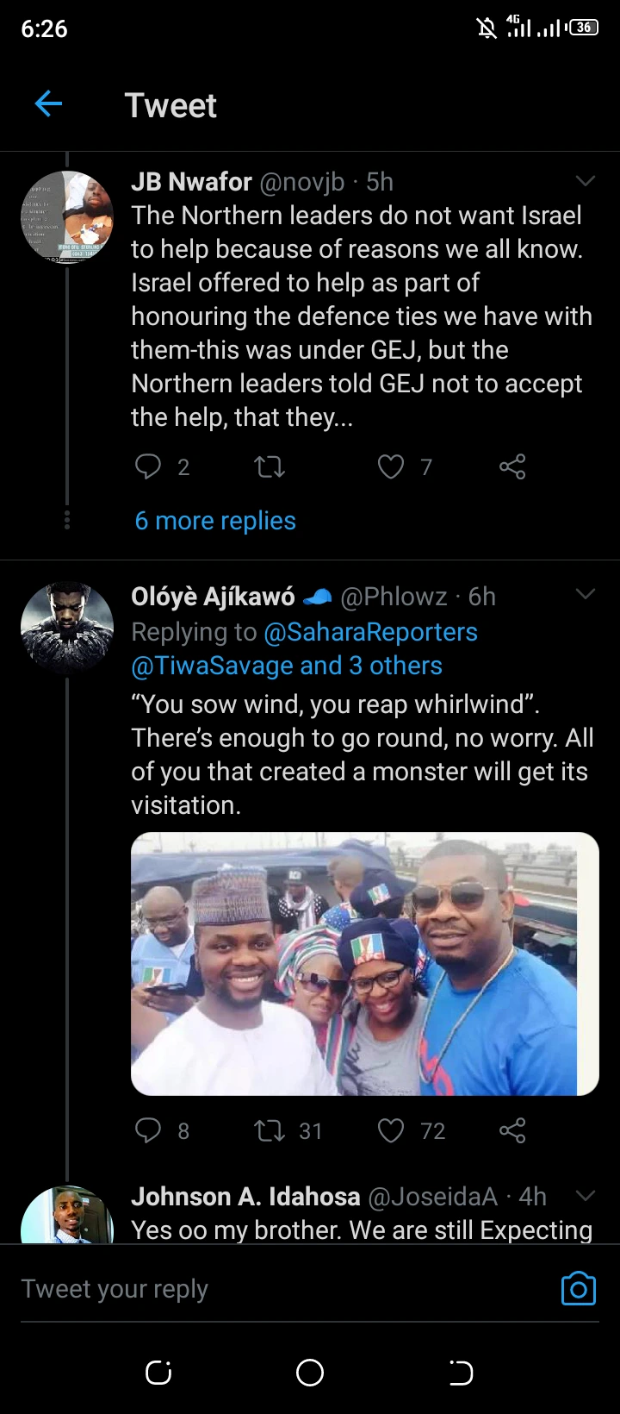The height and width of the screenshot is (1414, 620).
Task: Open camera icon in reply bar
Action: tap(578, 1288)
